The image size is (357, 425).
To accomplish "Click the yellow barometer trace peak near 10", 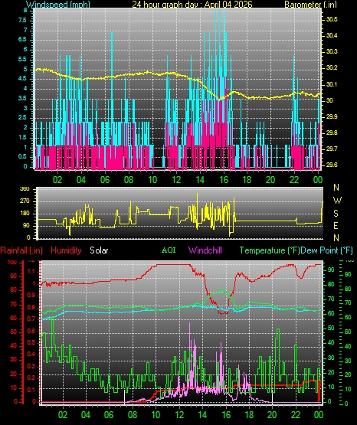I will click(147, 72).
